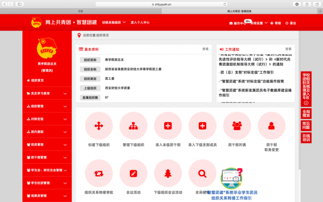
Task: Click 查看 in 工作通知 panel
Action: pos(289,49)
